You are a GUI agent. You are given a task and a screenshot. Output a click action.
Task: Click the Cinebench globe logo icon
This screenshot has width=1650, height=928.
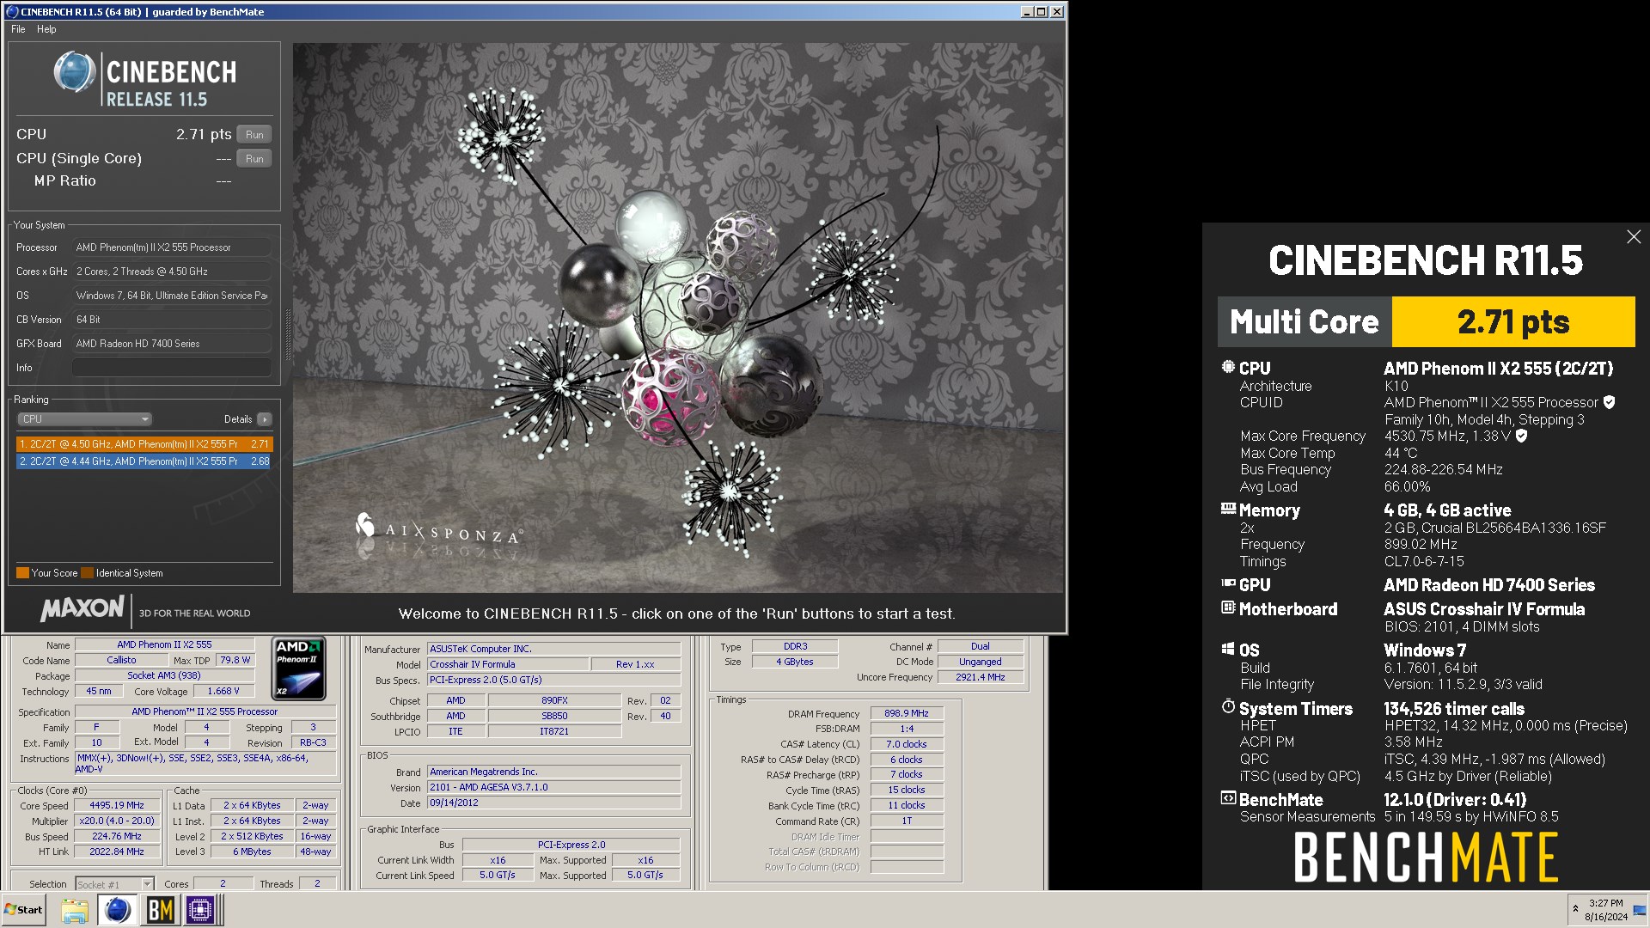[74, 72]
